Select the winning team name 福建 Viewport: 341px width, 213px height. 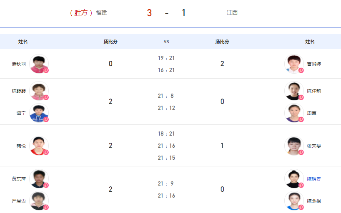[101, 12]
